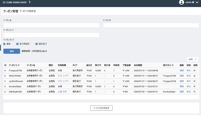Focus the クーポンコード input field
Image resolution: width=201 pixels, height=115 pixels.
click(x=51, y=35)
